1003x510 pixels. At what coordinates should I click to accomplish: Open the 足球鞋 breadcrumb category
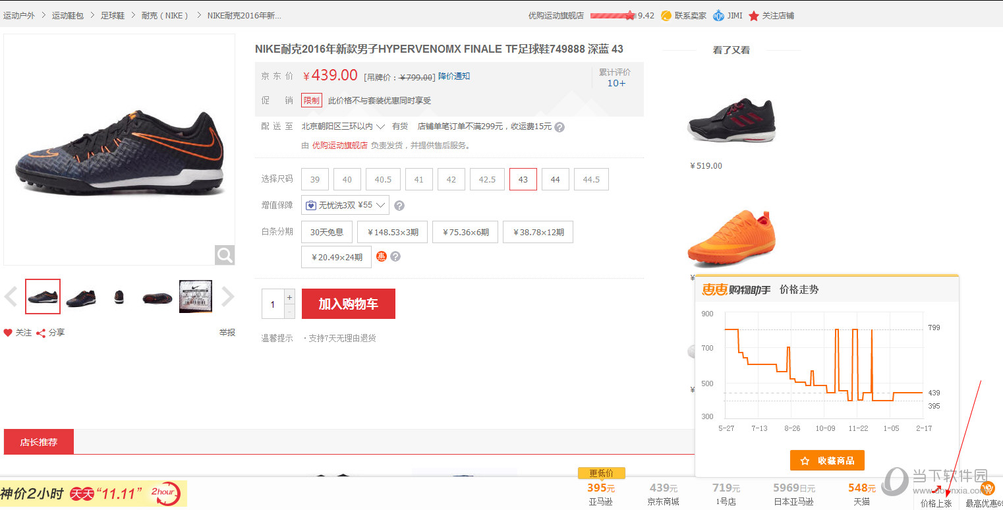tap(113, 15)
